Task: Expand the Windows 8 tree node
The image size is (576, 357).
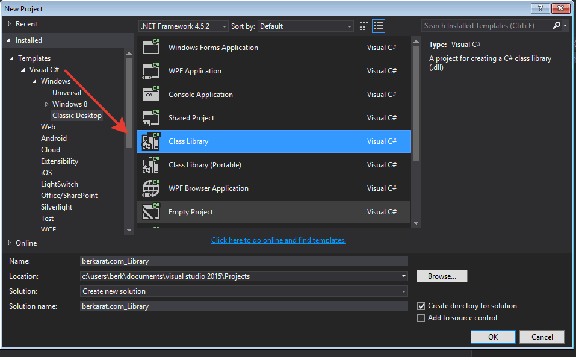Action: [x=46, y=104]
